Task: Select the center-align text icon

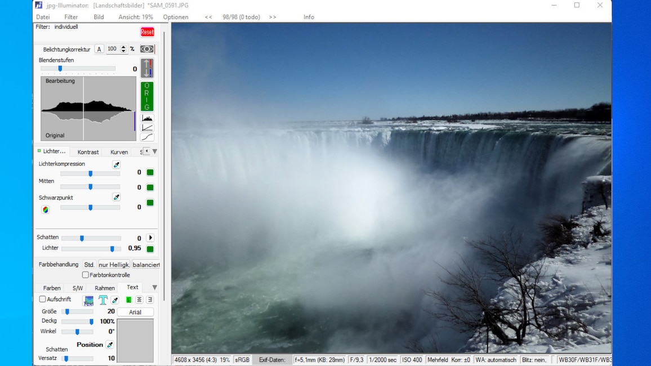Action: [139, 300]
